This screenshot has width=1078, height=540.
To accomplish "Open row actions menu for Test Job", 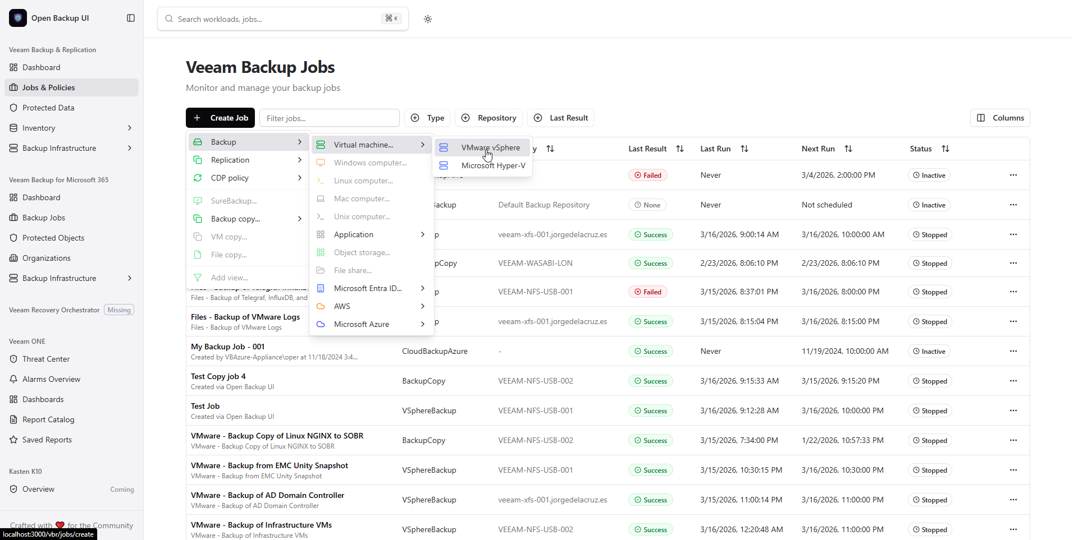I will point(1013,410).
